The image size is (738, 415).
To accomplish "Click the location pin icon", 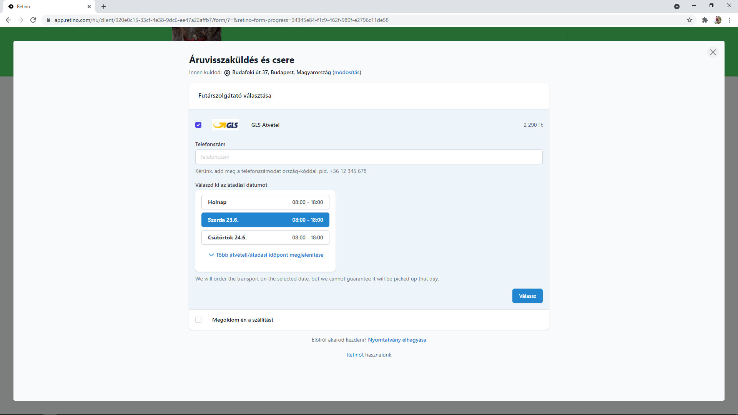I will pos(227,73).
